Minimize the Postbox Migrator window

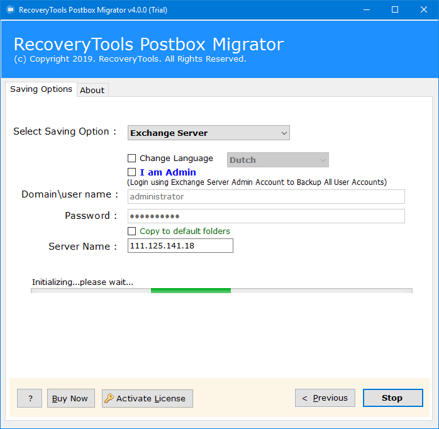pos(367,10)
